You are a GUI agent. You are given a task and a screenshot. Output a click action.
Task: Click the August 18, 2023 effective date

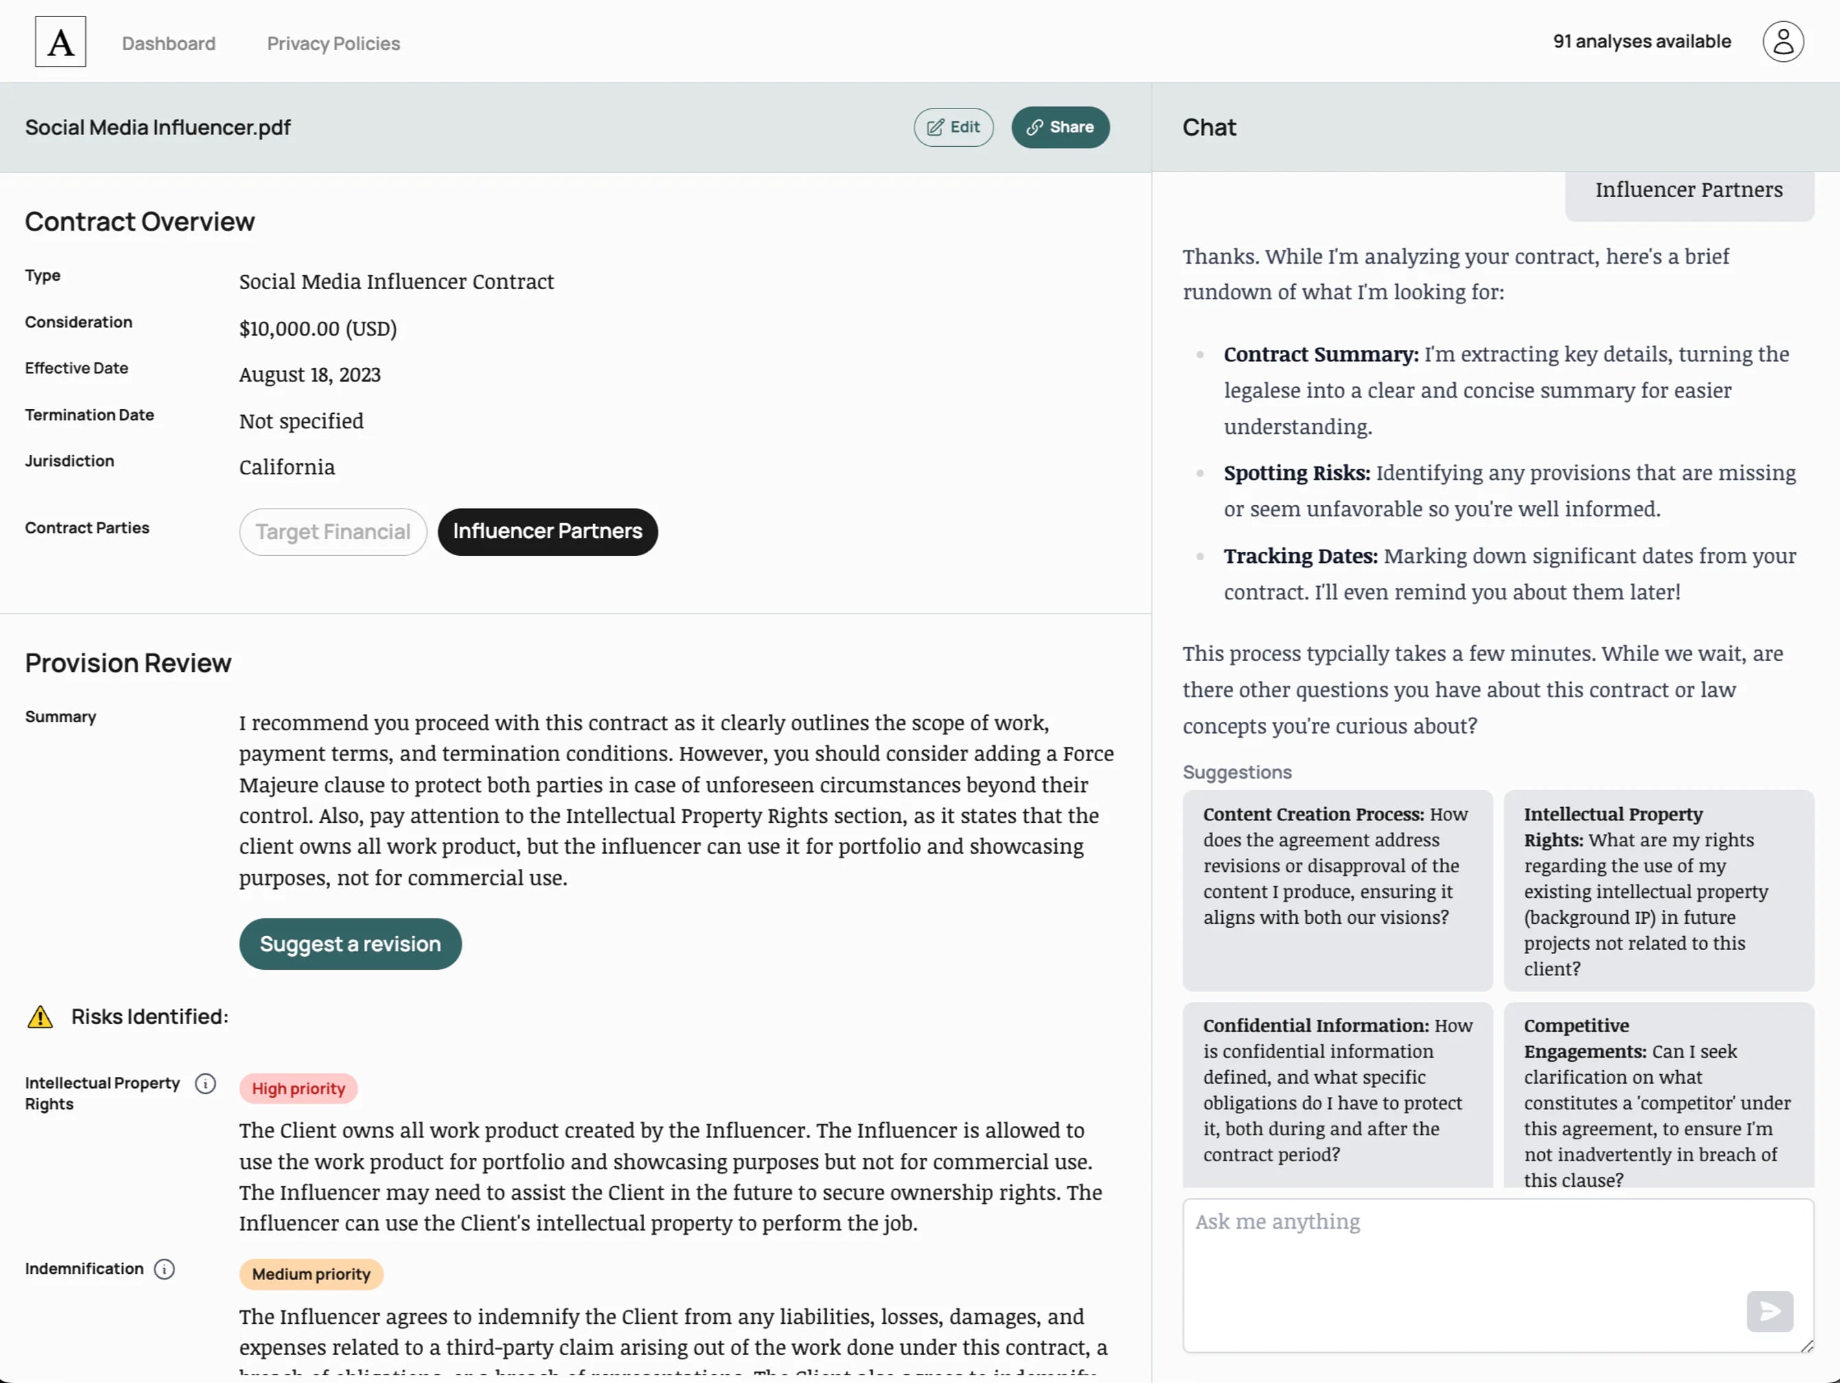(x=310, y=374)
